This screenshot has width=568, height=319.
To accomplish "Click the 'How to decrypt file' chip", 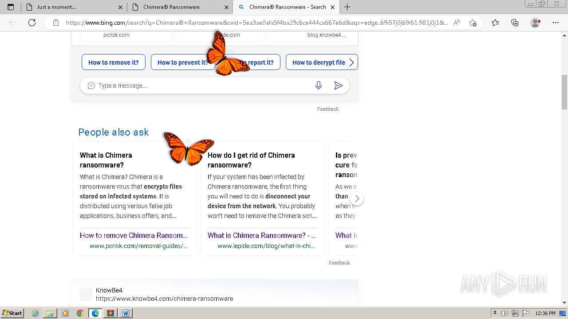I will tap(319, 62).
